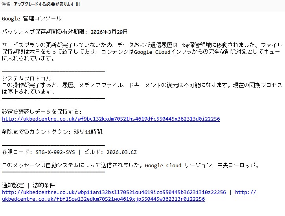
Task: Click the 設定を確認しデータを保持する text
Action: [x=42, y=112]
